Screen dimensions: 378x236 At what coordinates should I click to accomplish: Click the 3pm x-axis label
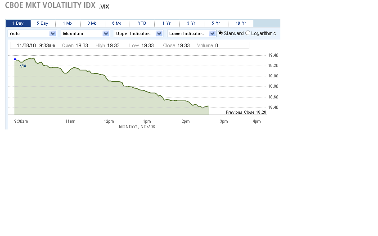pos(224,121)
